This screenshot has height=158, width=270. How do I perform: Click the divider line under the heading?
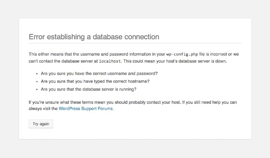coord(135,43)
